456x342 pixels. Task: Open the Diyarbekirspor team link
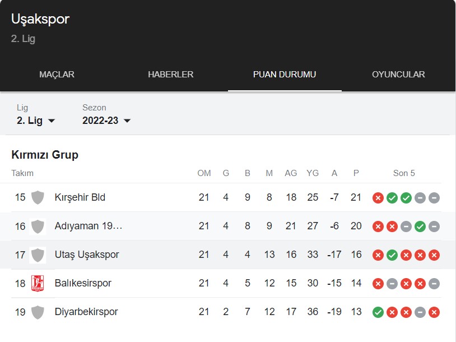coord(86,312)
